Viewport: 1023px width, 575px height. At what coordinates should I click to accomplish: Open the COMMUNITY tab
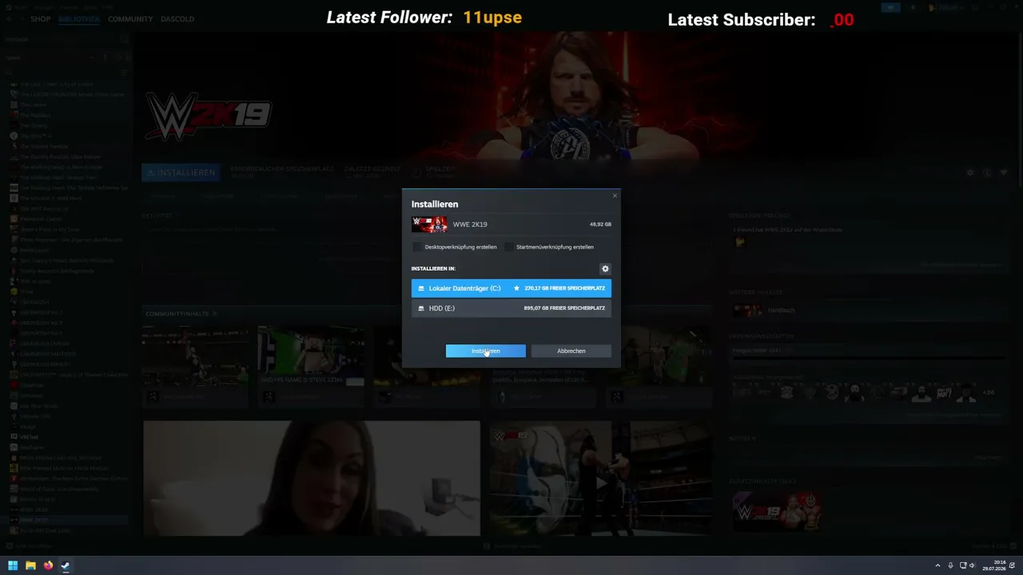[x=130, y=18]
